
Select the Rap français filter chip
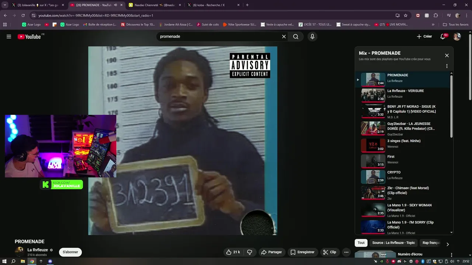[x=431, y=243]
